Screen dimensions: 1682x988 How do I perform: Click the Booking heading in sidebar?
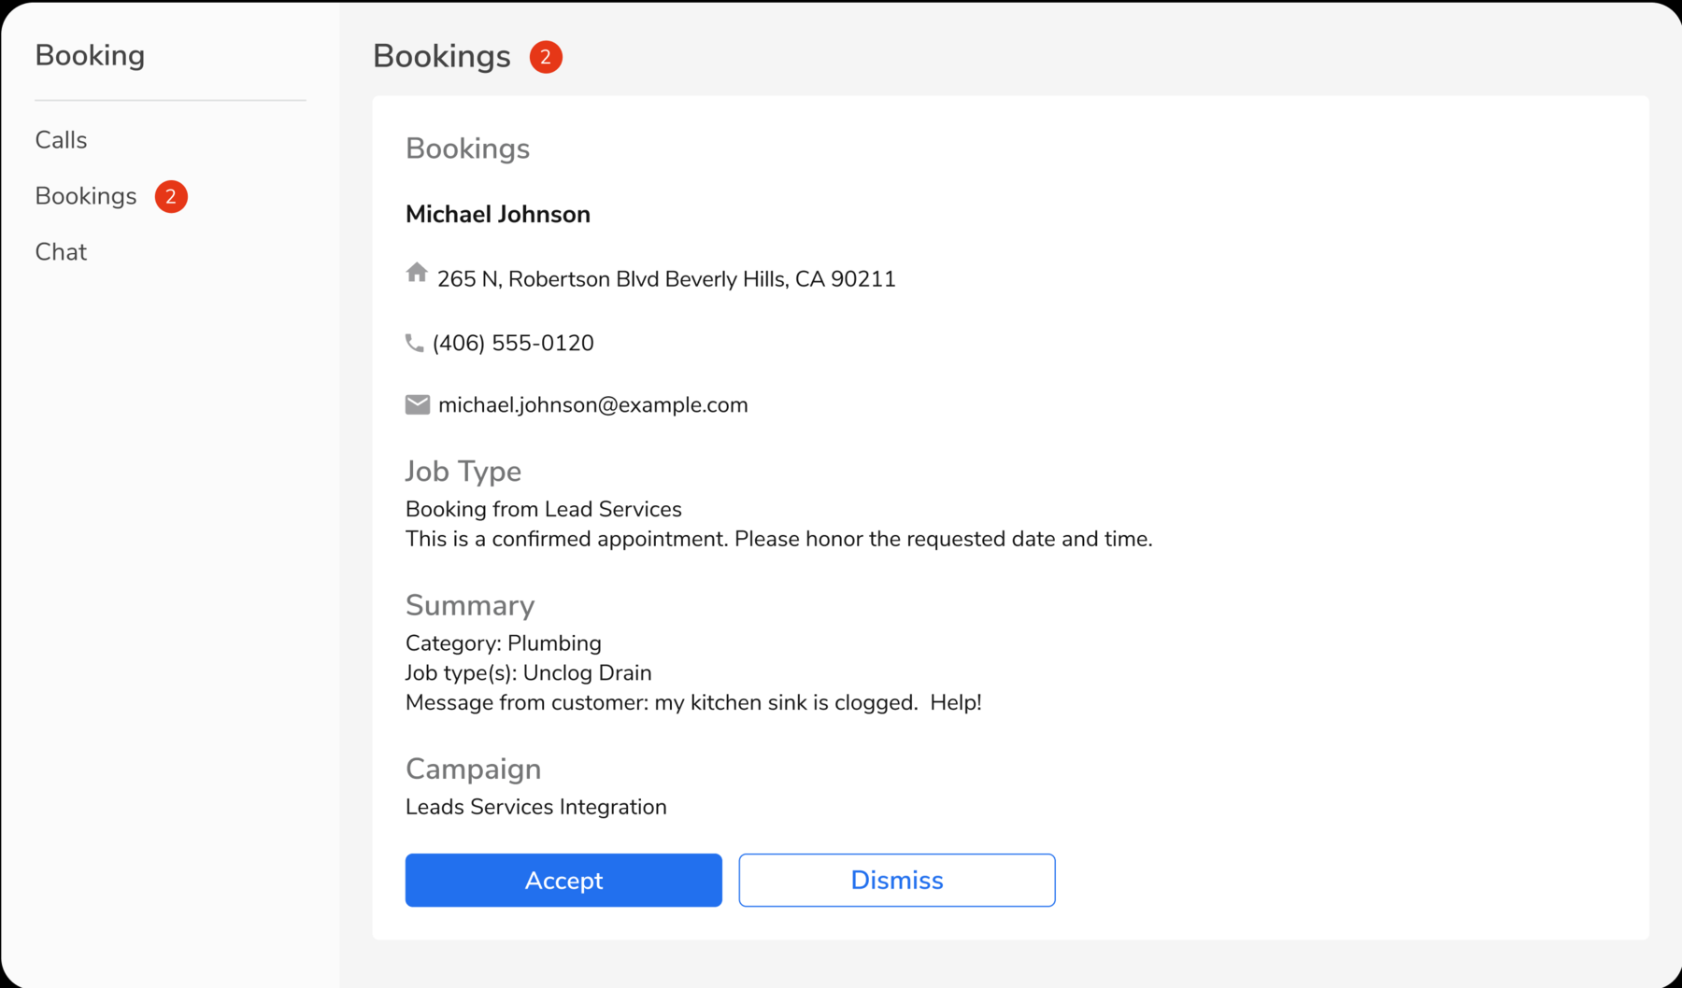90,55
